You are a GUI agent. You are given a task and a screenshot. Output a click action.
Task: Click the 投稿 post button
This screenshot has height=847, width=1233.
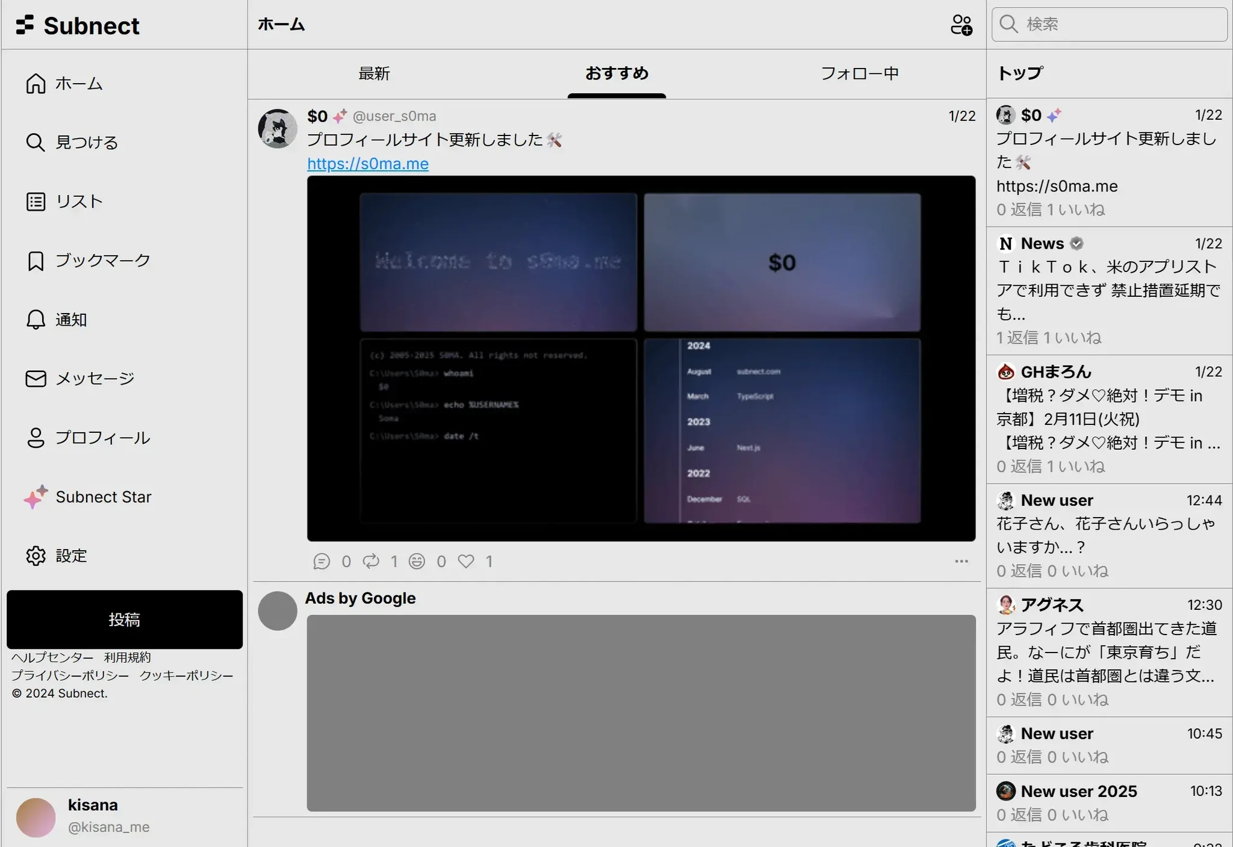coord(125,619)
